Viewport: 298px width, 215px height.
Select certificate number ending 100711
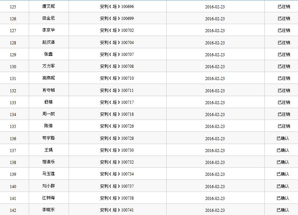[117, 90]
